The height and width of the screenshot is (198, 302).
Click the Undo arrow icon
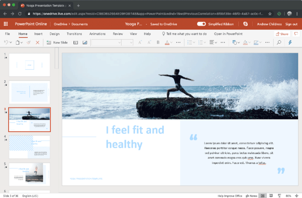[6, 43]
